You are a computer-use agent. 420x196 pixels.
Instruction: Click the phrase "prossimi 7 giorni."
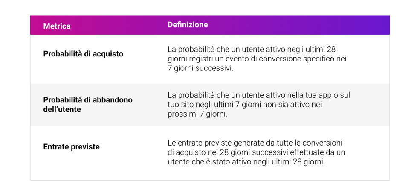(x=197, y=114)
